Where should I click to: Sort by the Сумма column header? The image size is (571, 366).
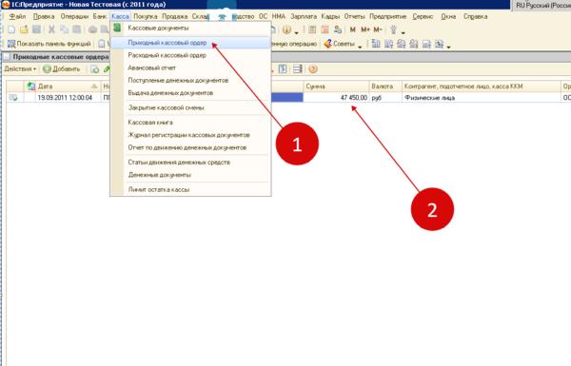tap(336, 87)
